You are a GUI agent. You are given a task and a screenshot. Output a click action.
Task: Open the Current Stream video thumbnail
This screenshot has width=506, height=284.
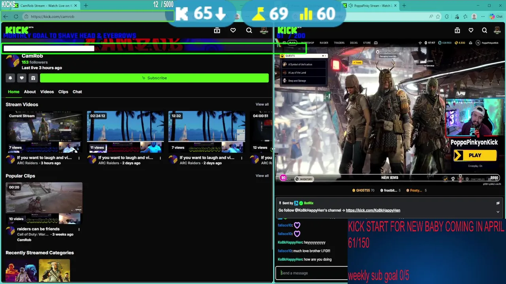(44, 132)
